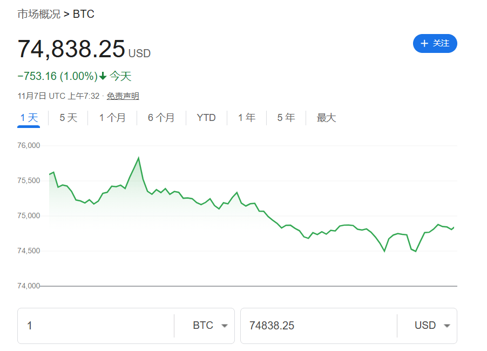Go back to 市场概况 breadcrumb

(x=39, y=13)
